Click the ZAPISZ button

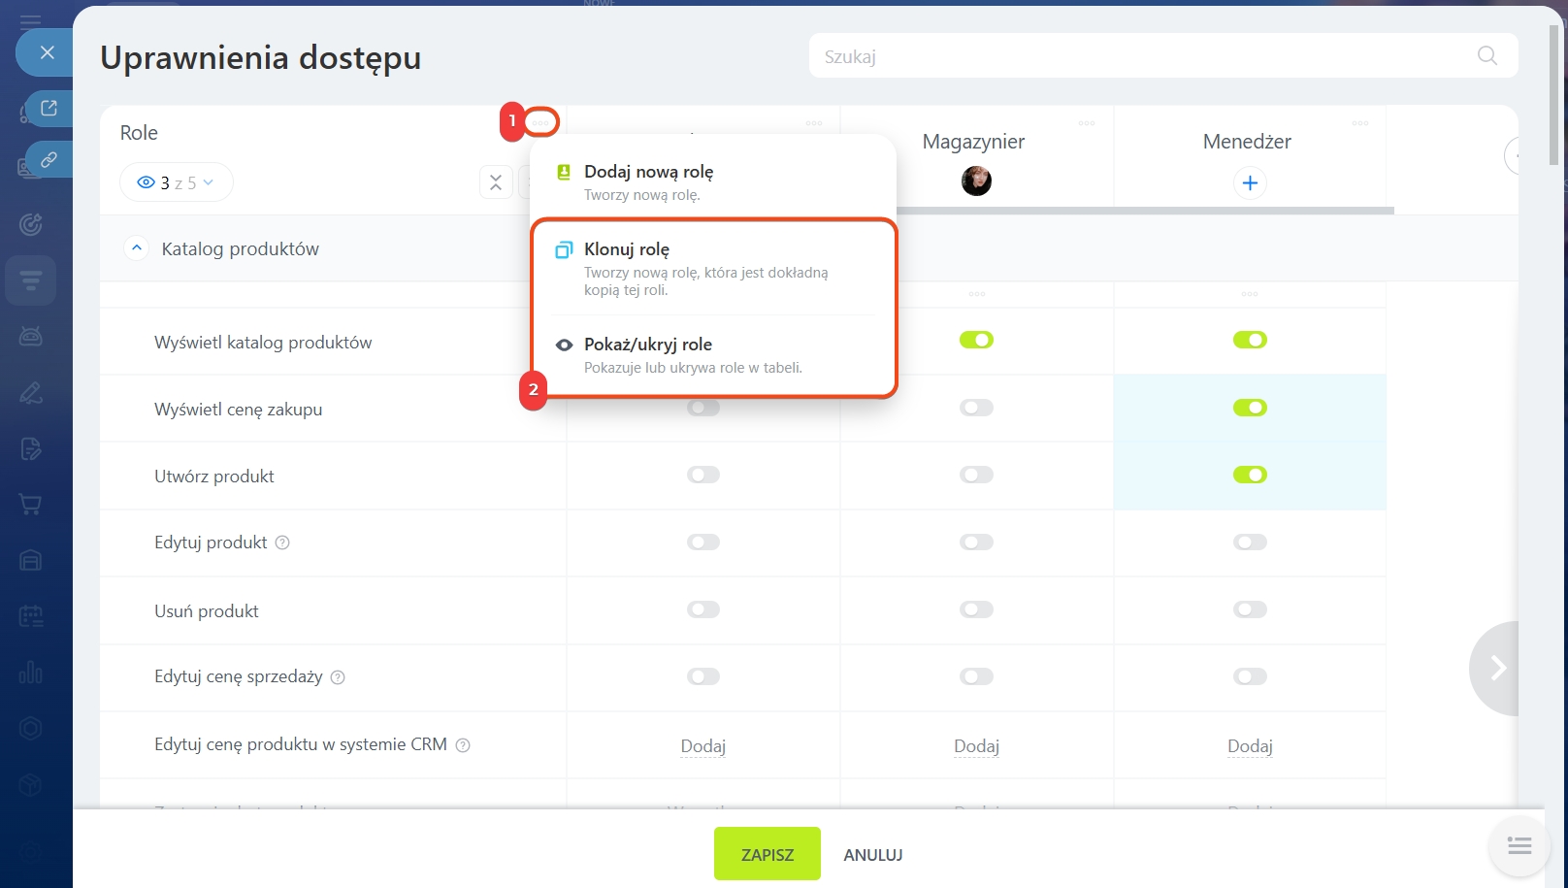pos(768,854)
